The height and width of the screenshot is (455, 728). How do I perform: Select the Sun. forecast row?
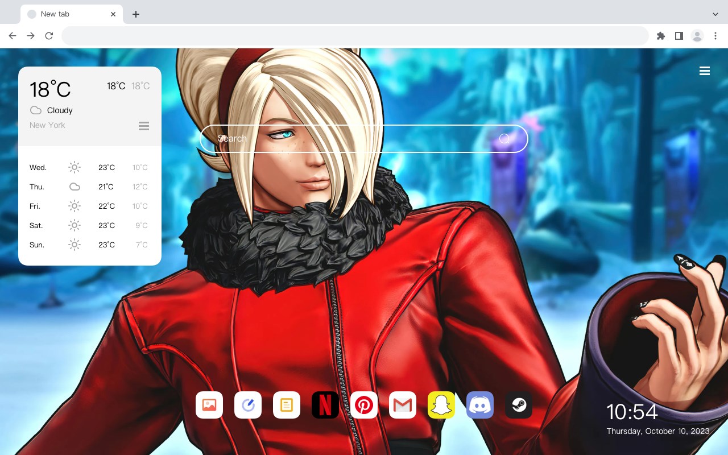[x=89, y=245]
